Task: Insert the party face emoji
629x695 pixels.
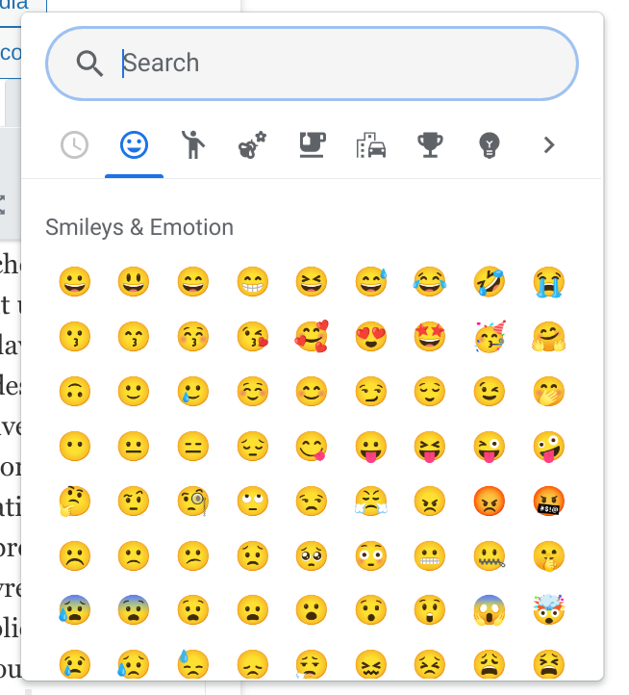Action: tap(490, 336)
